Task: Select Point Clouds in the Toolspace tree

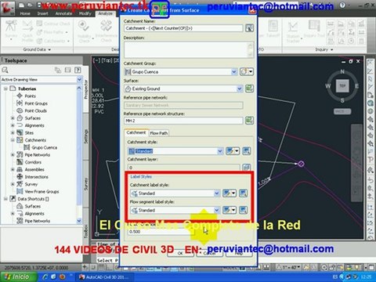Action: pyautogui.click(x=36, y=110)
